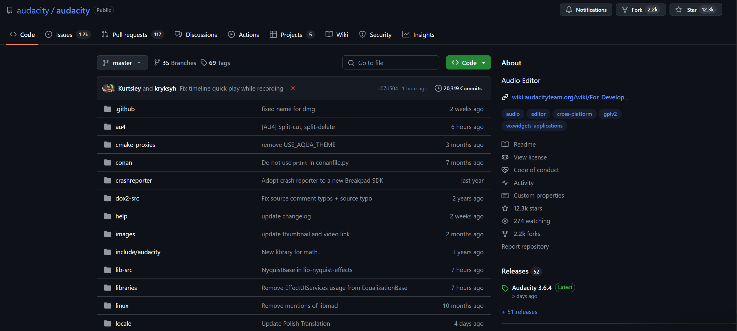This screenshot has height=331, width=737.
Task: Click the Go to file search field
Action: (390, 63)
